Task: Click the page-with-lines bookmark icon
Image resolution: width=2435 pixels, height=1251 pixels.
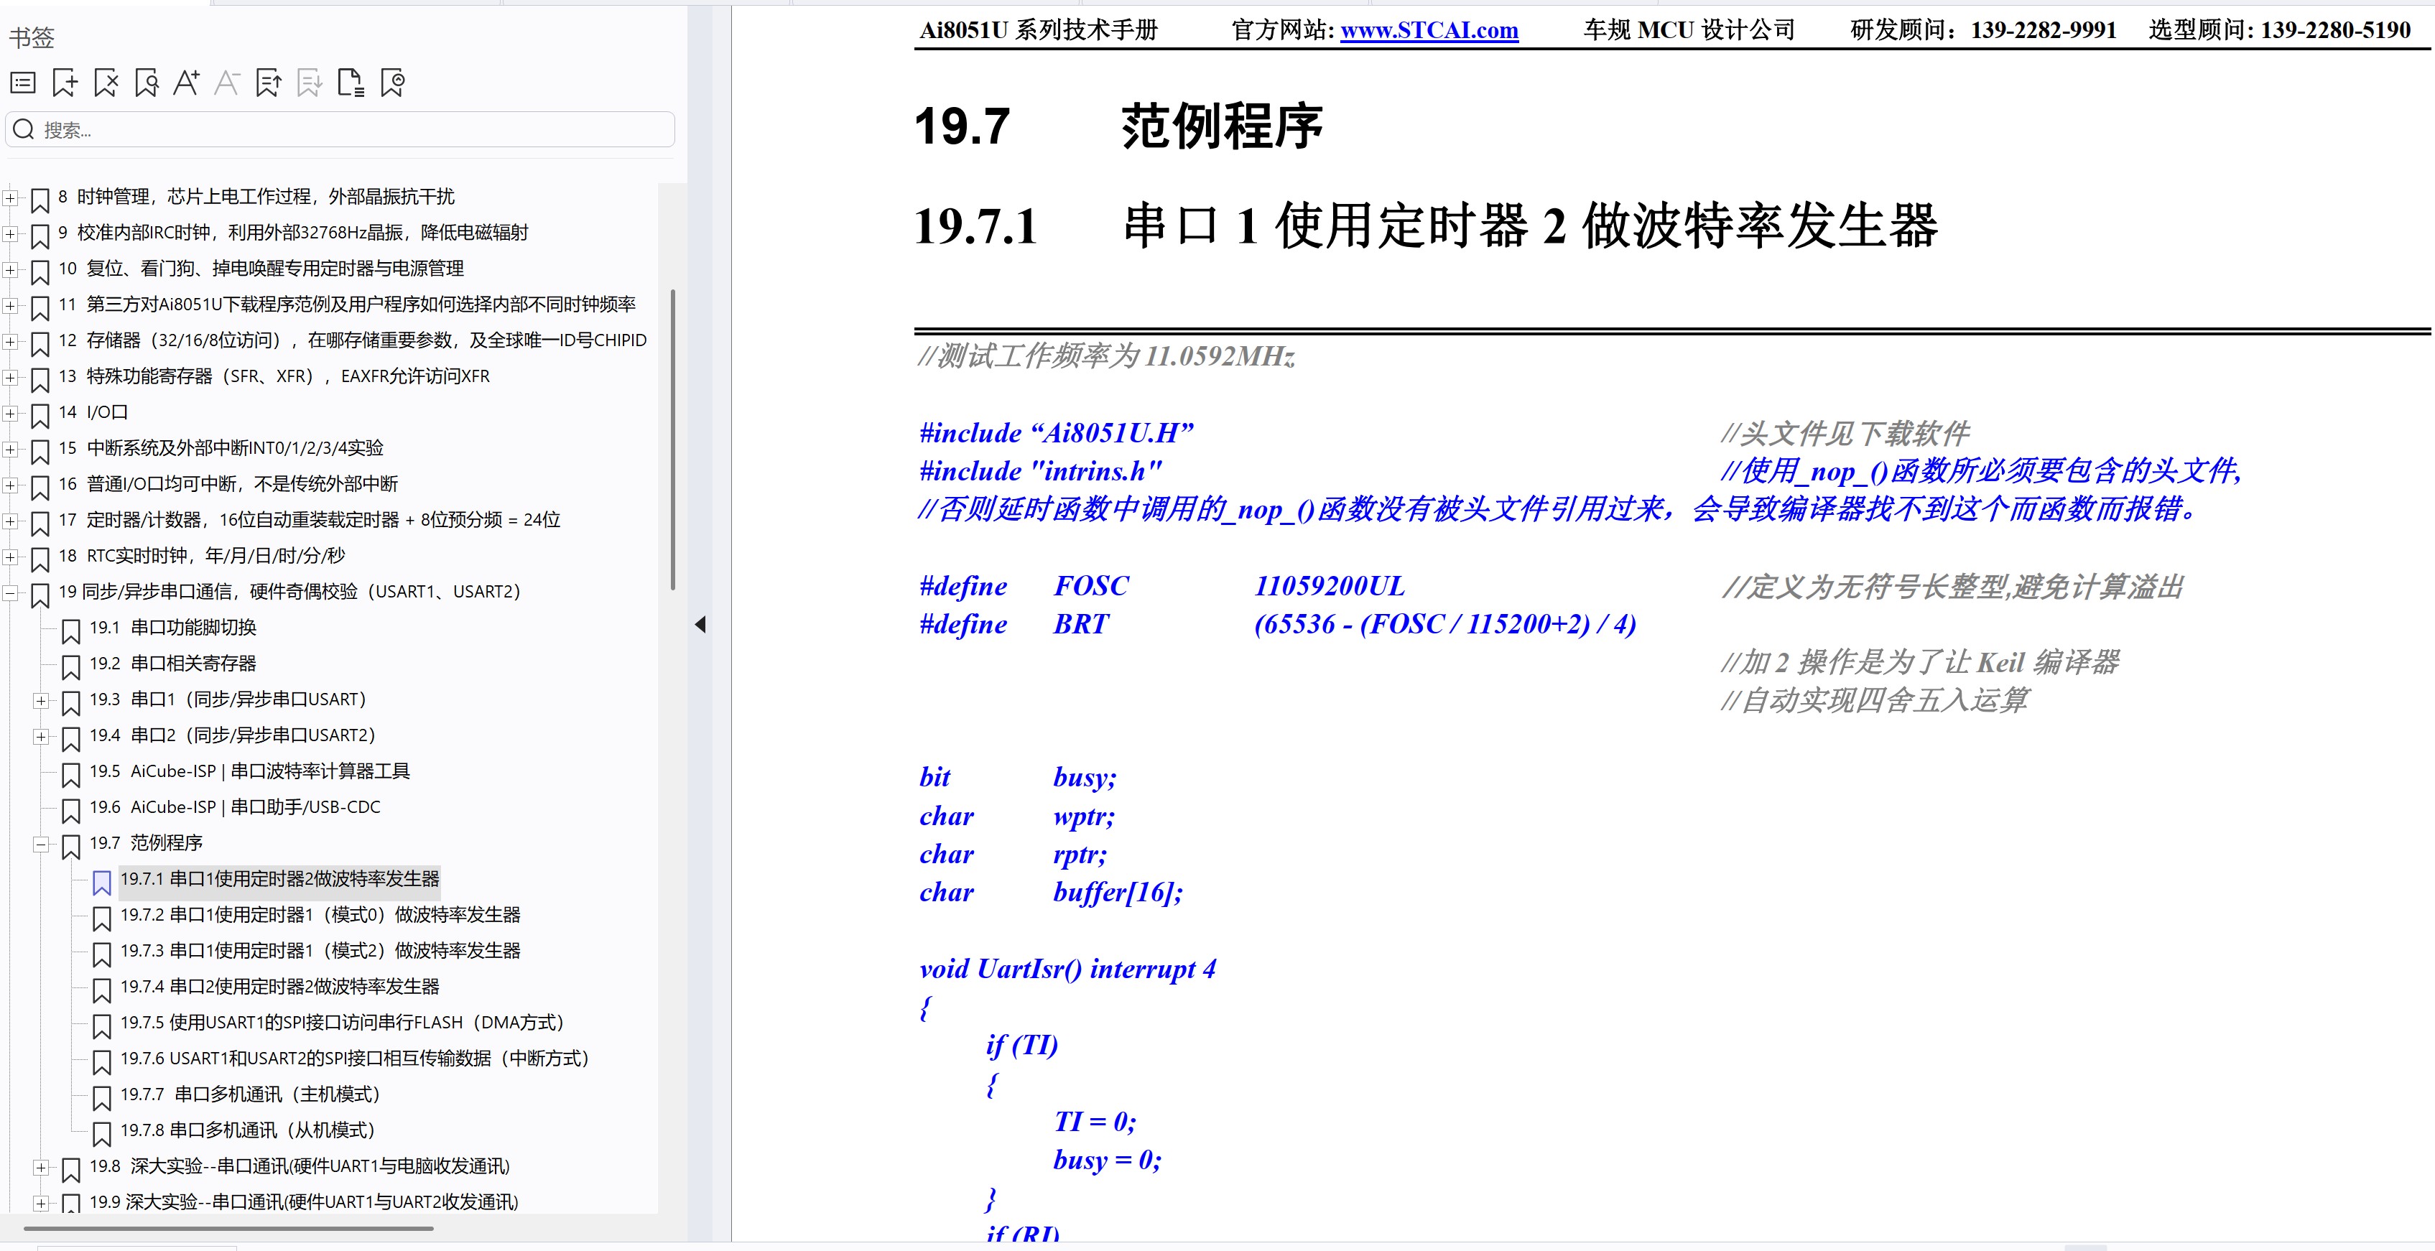Action: point(351,83)
